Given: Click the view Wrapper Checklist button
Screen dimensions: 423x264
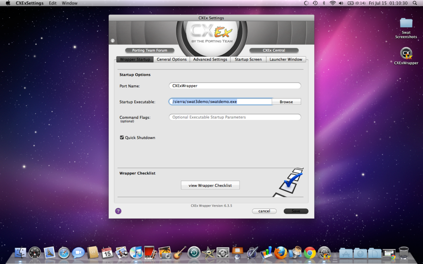Looking at the screenshot, I should (x=210, y=185).
